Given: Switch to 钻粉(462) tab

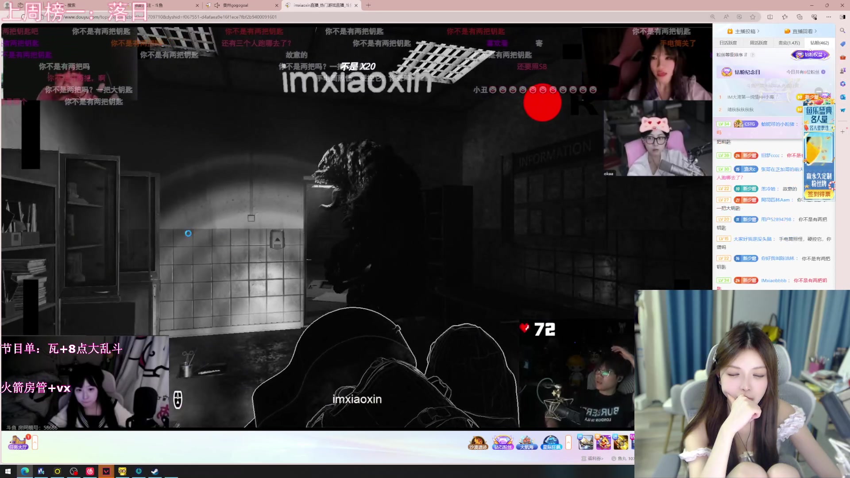Looking at the screenshot, I should tap(819, 43).
